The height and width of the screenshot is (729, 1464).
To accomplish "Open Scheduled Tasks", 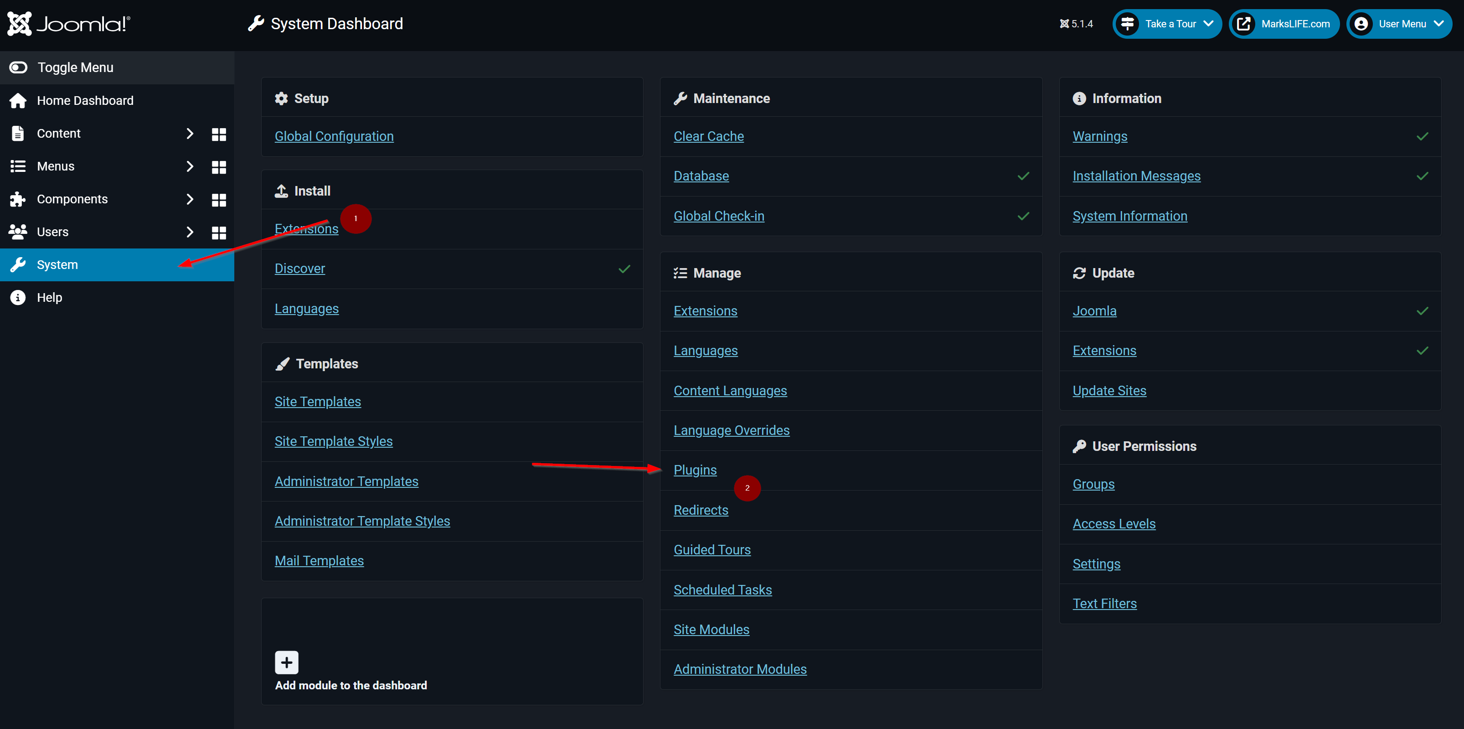I will tap(722, 590).
